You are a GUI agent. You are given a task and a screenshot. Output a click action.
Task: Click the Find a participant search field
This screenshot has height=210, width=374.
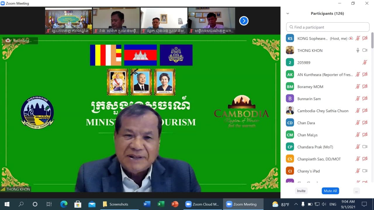pyautogui.click(x=328, y=27)
